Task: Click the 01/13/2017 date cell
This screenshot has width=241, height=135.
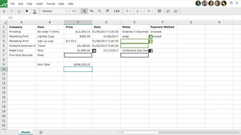Action: (106, 50)
